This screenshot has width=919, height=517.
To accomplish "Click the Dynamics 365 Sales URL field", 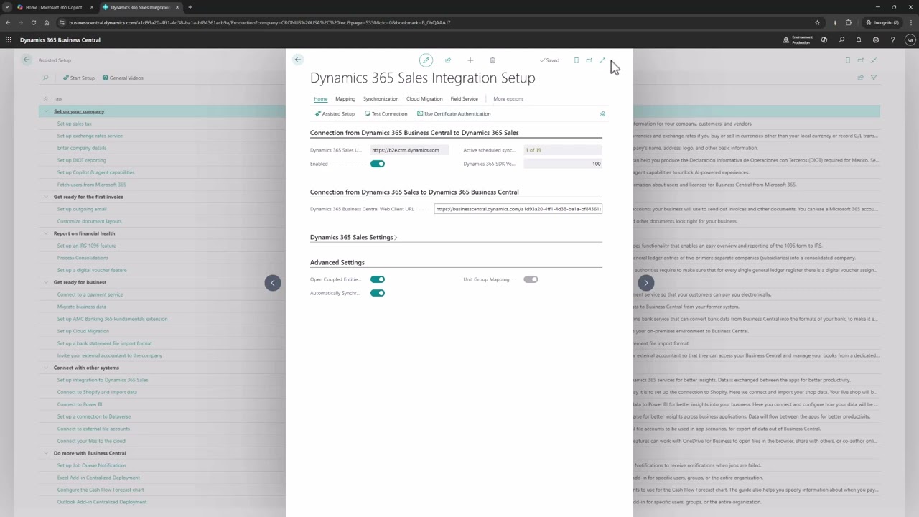I will (x=409, y=150).
